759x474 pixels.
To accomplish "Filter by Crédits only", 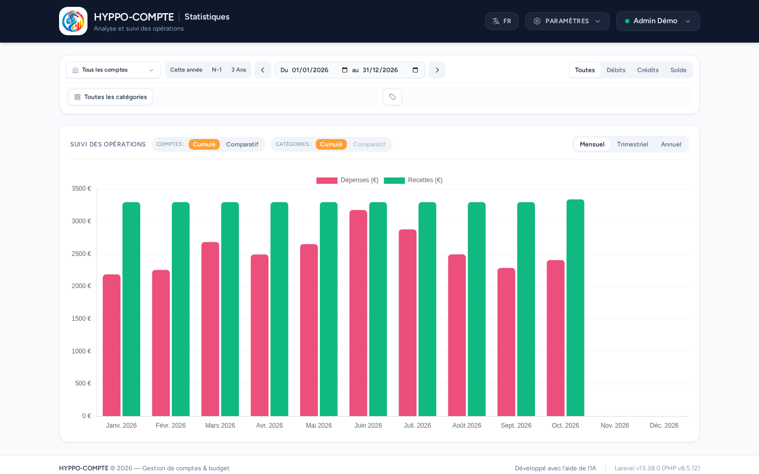I will pos(648,70).
